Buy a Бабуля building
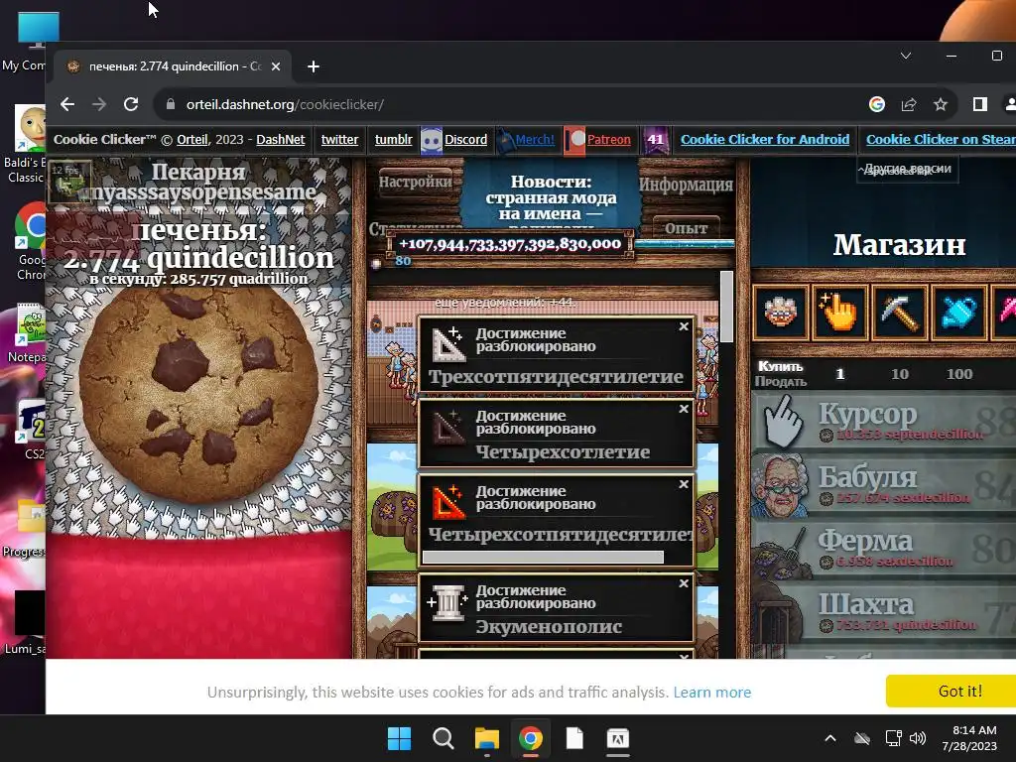 pos(882,486)
